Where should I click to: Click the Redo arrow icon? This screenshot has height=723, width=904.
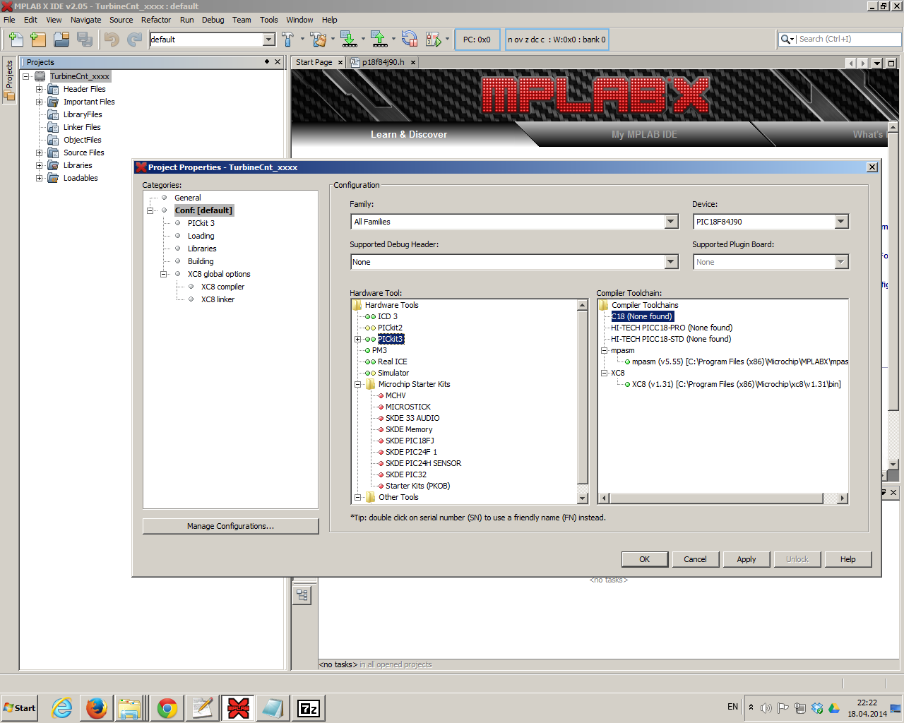point(134,40)
